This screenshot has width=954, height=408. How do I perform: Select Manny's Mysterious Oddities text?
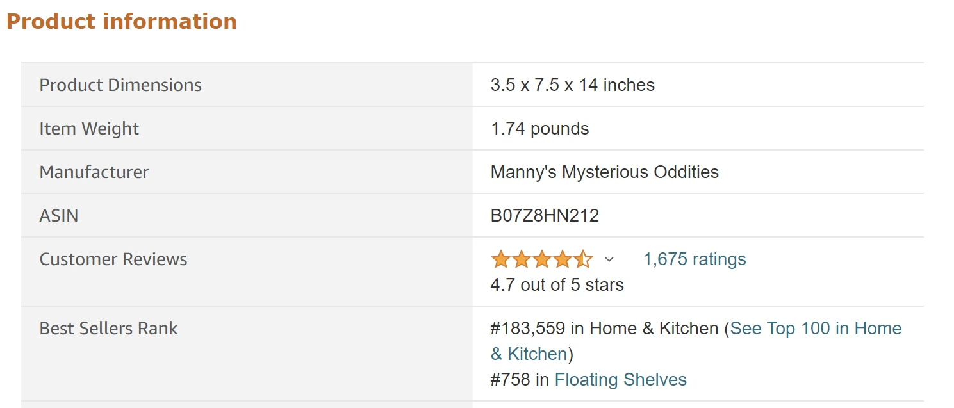pos(604,172)
